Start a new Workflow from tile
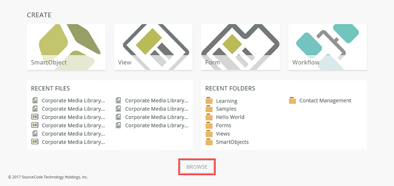 pos(328,47)
